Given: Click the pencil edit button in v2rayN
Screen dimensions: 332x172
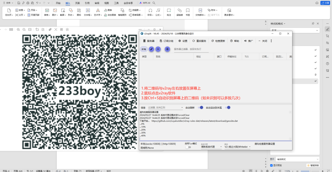Looking at the screenshot, I should point(151,49).
